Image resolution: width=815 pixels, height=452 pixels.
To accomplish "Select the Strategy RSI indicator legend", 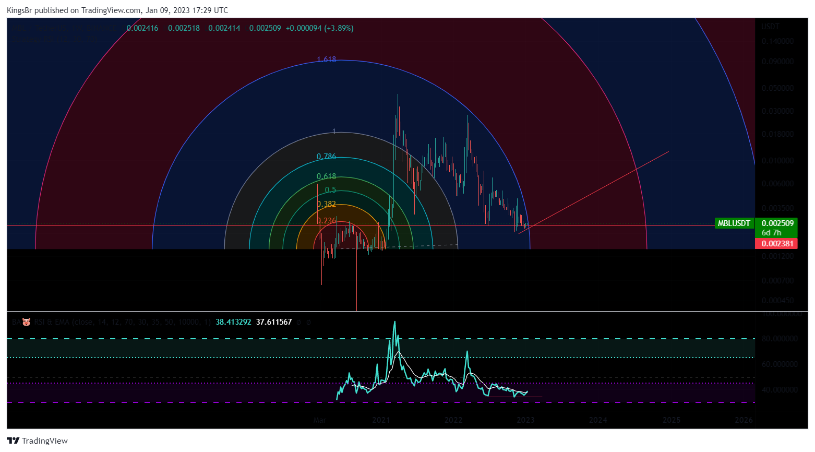I will [x=56, y=39].
